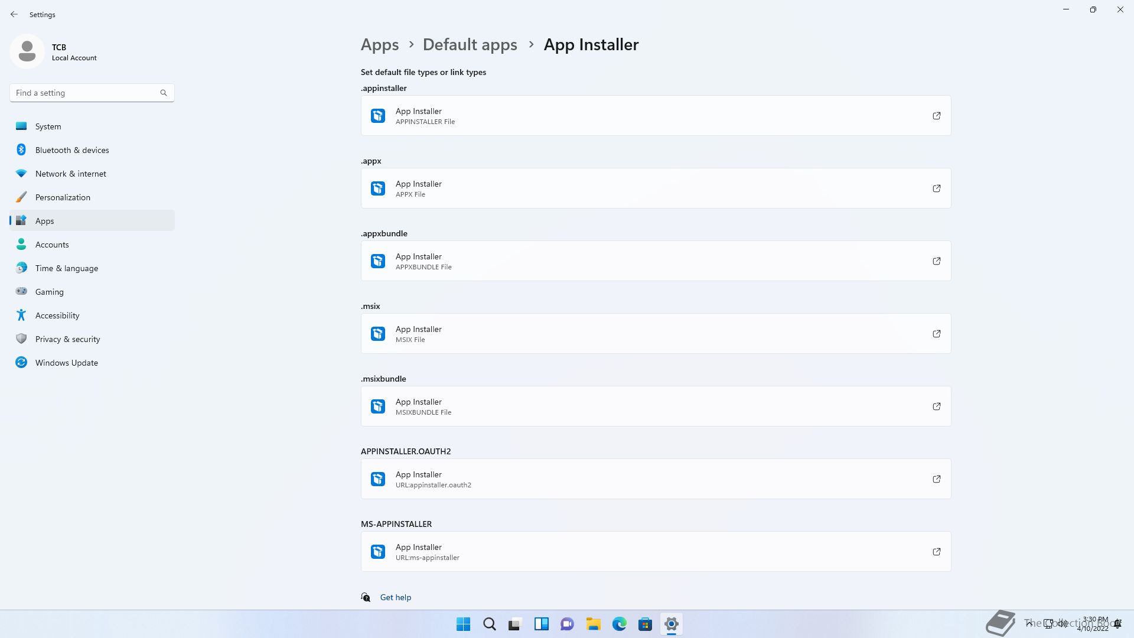Open Gaming settings category
The height and width of the screenshot is (638, 1134).
pyautogui.click(x=92, y=292)
